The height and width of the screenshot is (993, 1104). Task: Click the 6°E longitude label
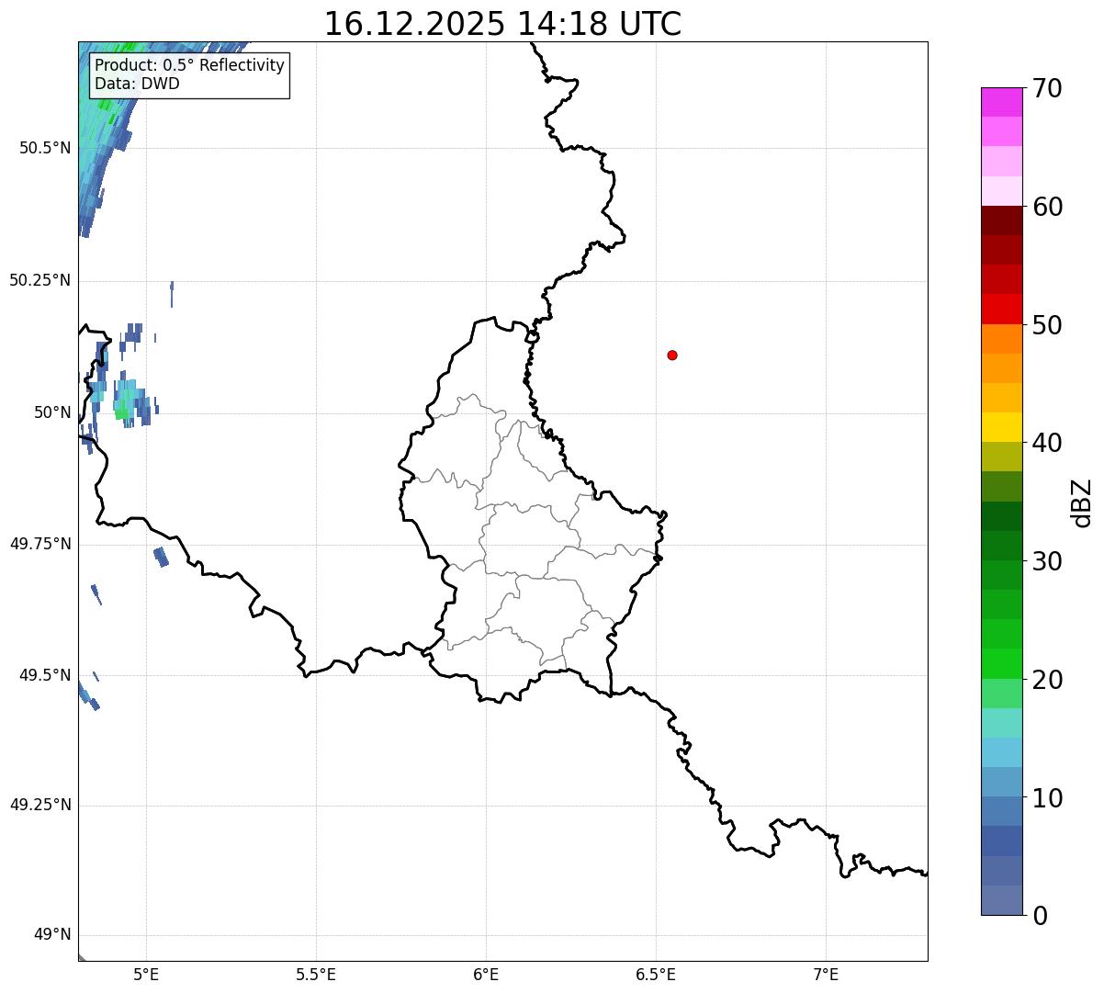point(486,974)
